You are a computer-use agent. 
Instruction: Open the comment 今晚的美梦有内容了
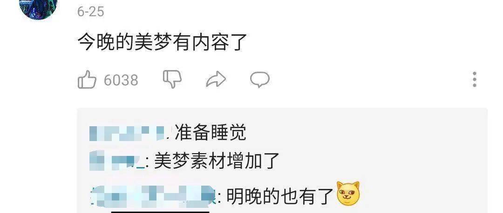pyautogui.click(x=162, y=42)
